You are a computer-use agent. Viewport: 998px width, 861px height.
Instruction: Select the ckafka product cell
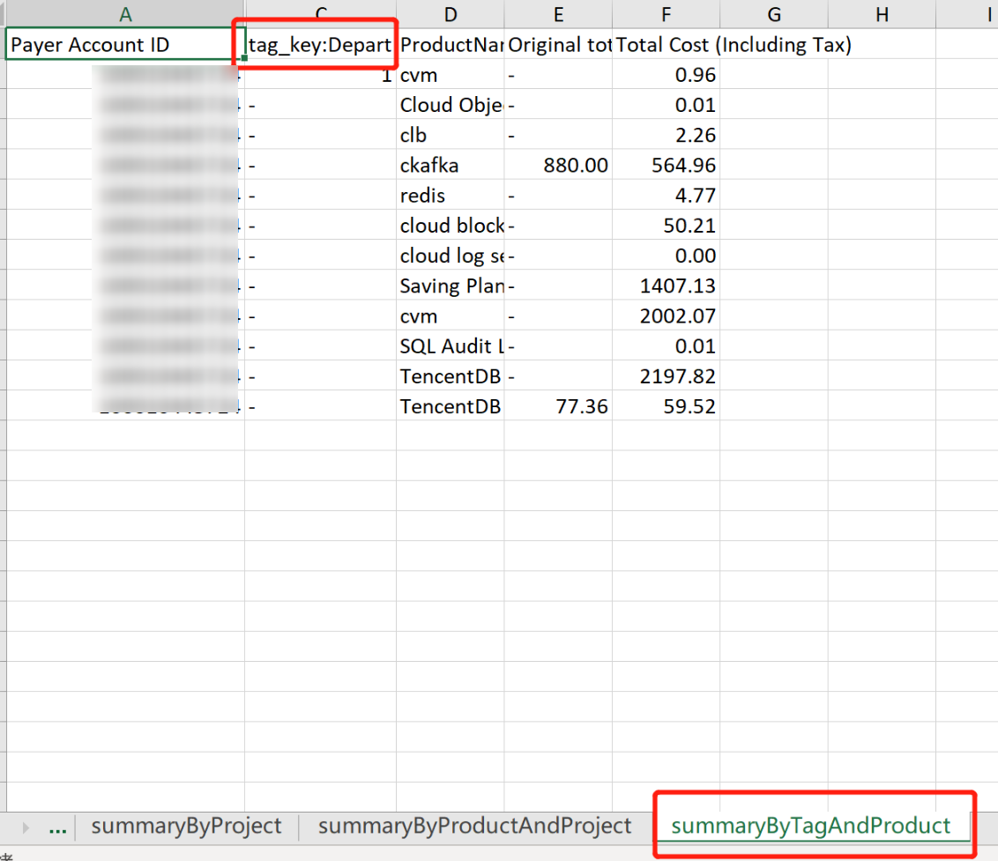pyautogui.click(x=450, y=165)
